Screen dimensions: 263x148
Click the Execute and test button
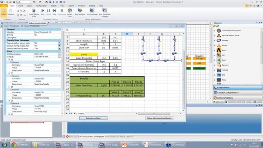click(93, 118)
